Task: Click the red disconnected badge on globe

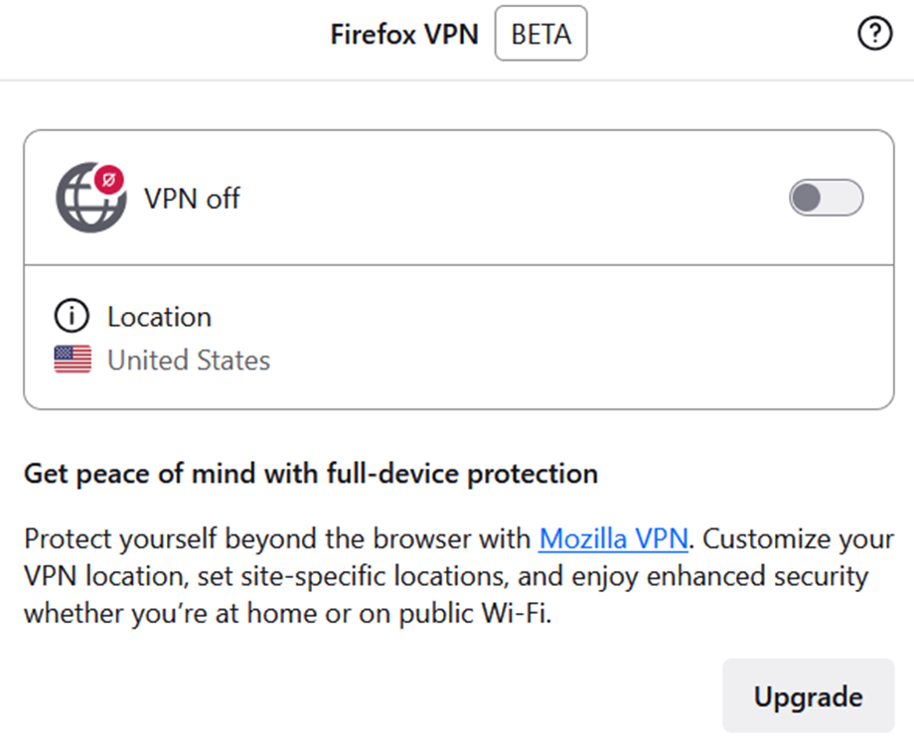Action: pos(109,179)
